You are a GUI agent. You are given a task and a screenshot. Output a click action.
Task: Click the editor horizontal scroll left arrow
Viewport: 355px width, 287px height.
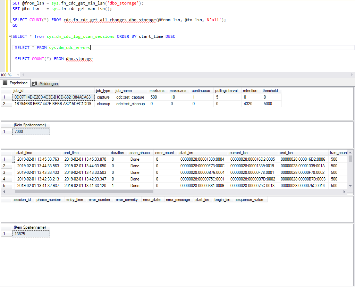(23, 75)
